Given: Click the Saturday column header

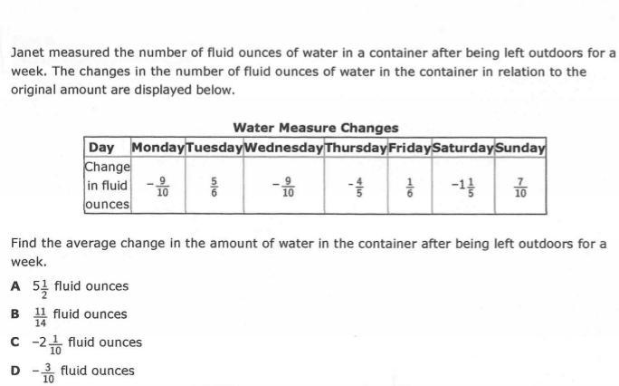Looking at the screenshot, I should coord(463,147).
